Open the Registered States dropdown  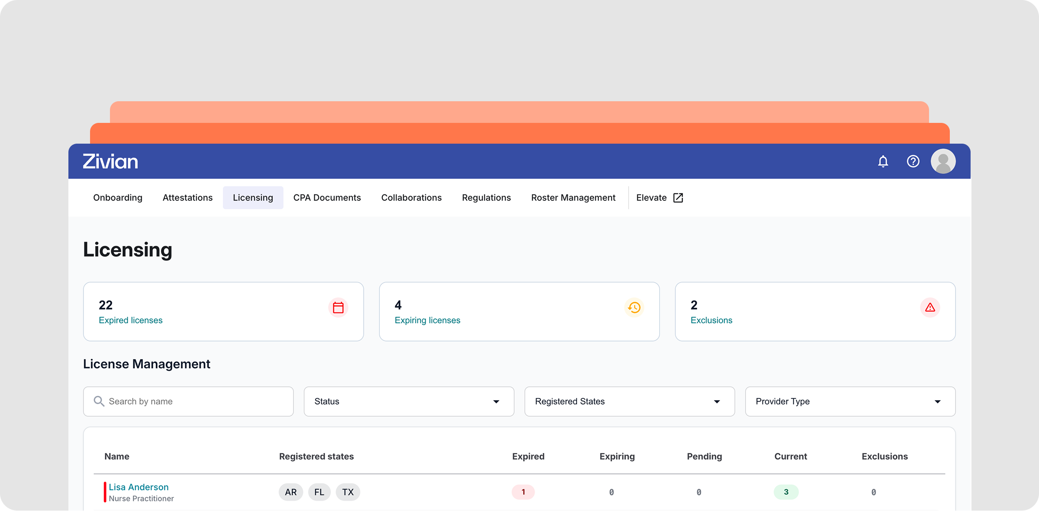pos(629,402)
